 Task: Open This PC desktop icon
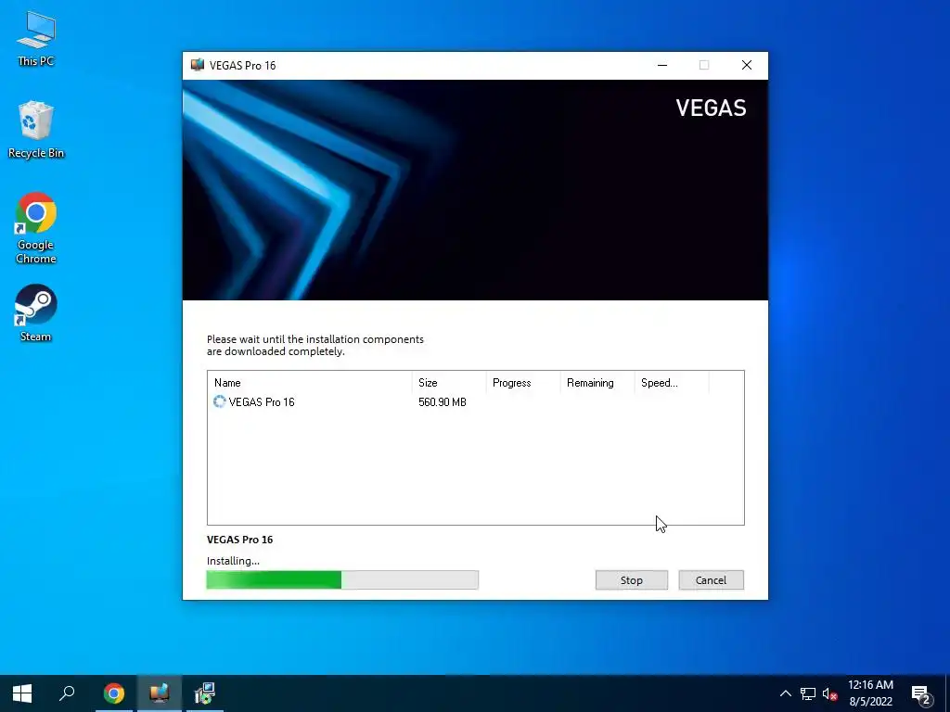click(x=36, y=38)
